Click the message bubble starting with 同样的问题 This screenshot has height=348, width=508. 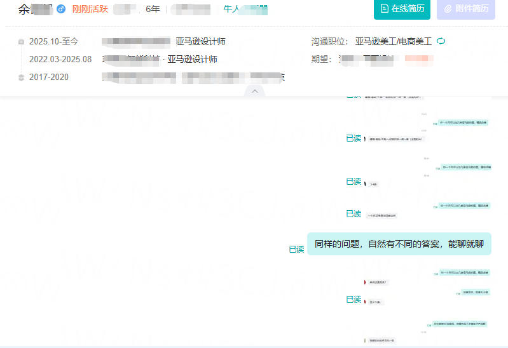coord(399,244)
